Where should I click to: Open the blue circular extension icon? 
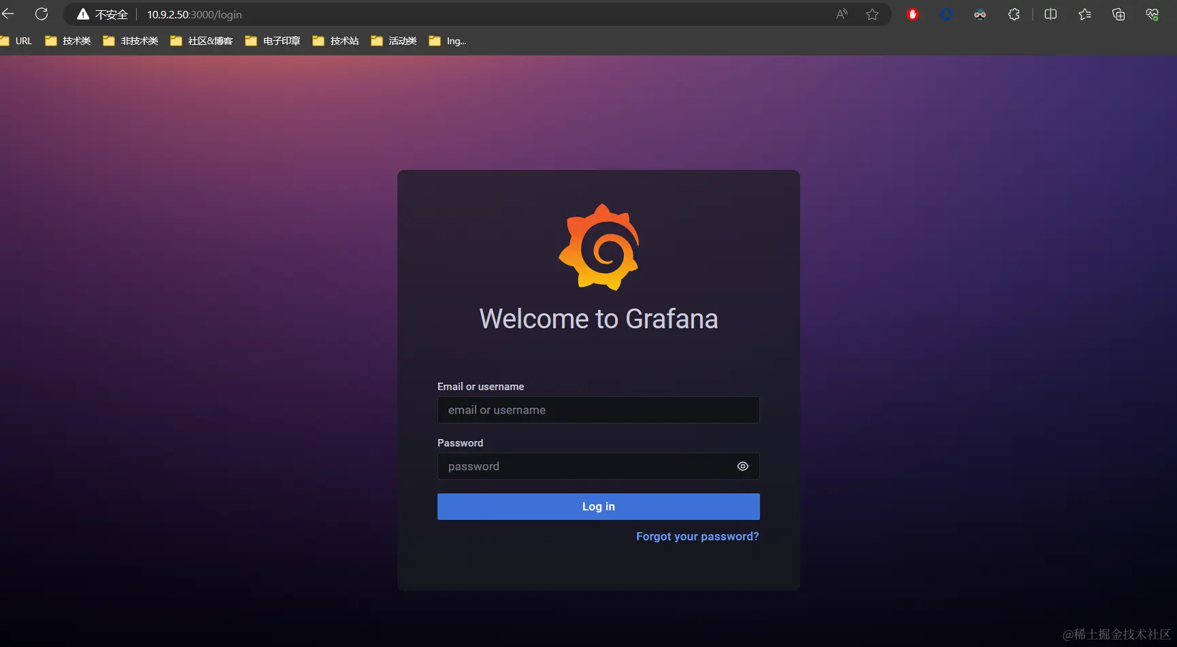click(x=946, y=14)
